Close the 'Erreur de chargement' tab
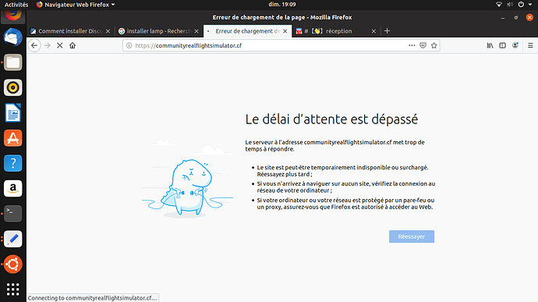The image size is (538, 302). pos(285,31)
